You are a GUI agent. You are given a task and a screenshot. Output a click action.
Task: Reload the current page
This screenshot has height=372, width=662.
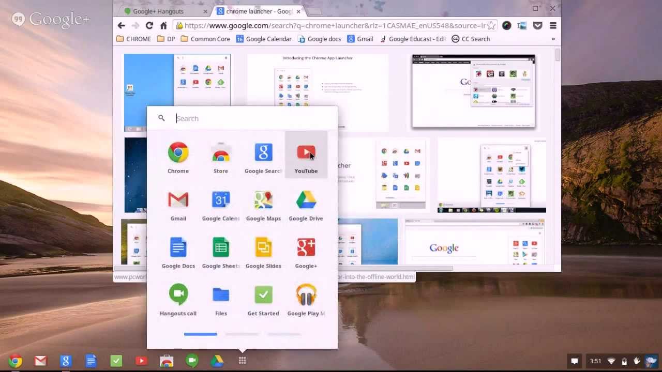[x=149, y=25]
